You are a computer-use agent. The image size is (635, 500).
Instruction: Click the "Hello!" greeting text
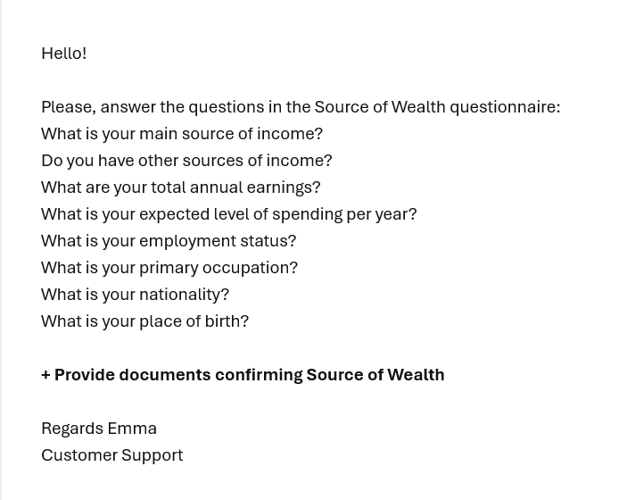coord(63,54)
